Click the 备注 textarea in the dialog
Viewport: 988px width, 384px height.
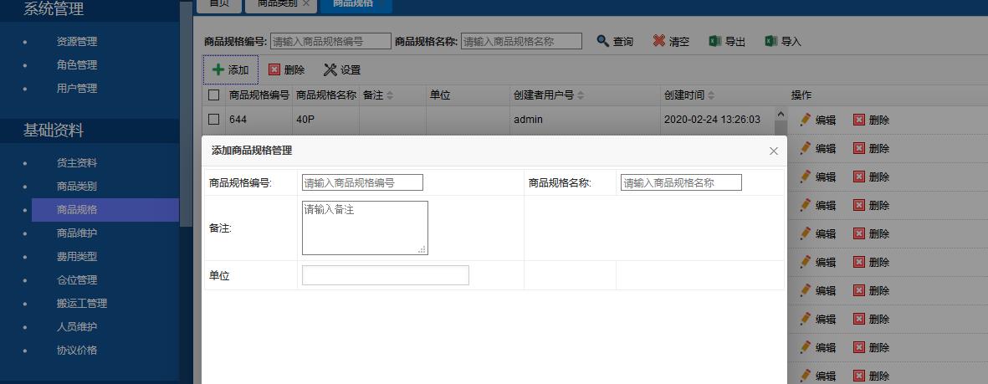click(x=365, y=228)
